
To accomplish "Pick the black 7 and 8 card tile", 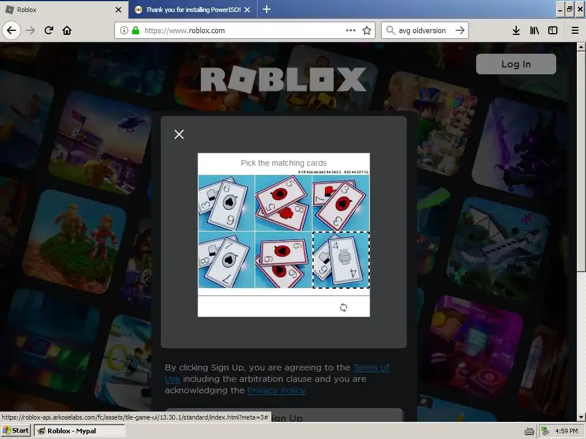I will 226,260.
